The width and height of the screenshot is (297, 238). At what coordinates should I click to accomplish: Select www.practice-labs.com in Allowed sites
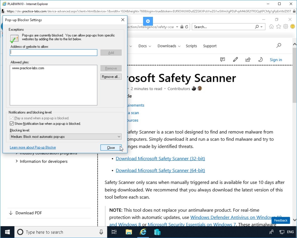pyautogui.click(x=28, y=68)
